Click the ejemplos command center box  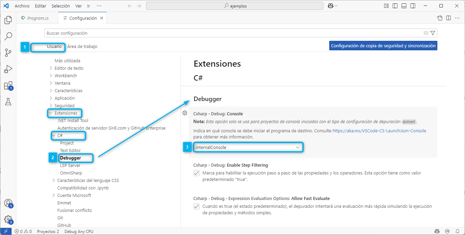coord(235,6)
